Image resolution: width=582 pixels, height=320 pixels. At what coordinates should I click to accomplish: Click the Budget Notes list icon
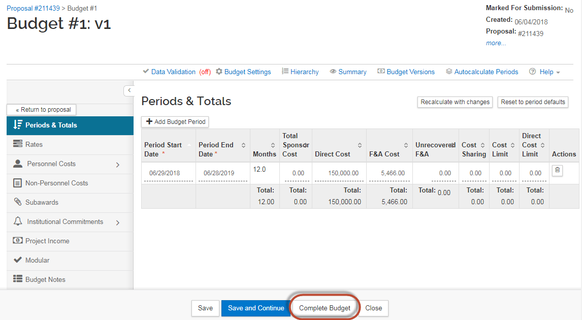pos(17,279)
